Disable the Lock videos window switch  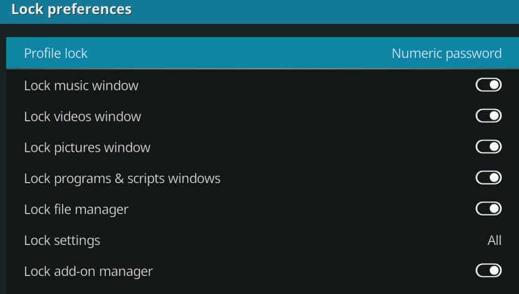(489, 116)
